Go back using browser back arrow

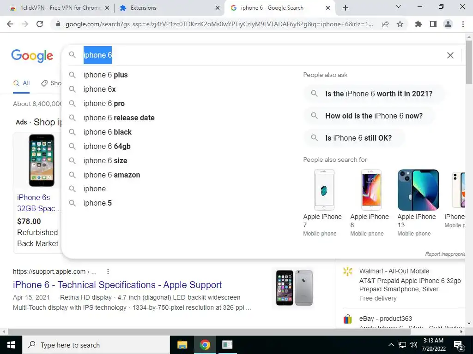(x=10, y=24)
